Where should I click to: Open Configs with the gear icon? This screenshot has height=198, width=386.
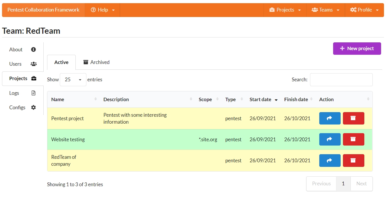pos(23,108)
